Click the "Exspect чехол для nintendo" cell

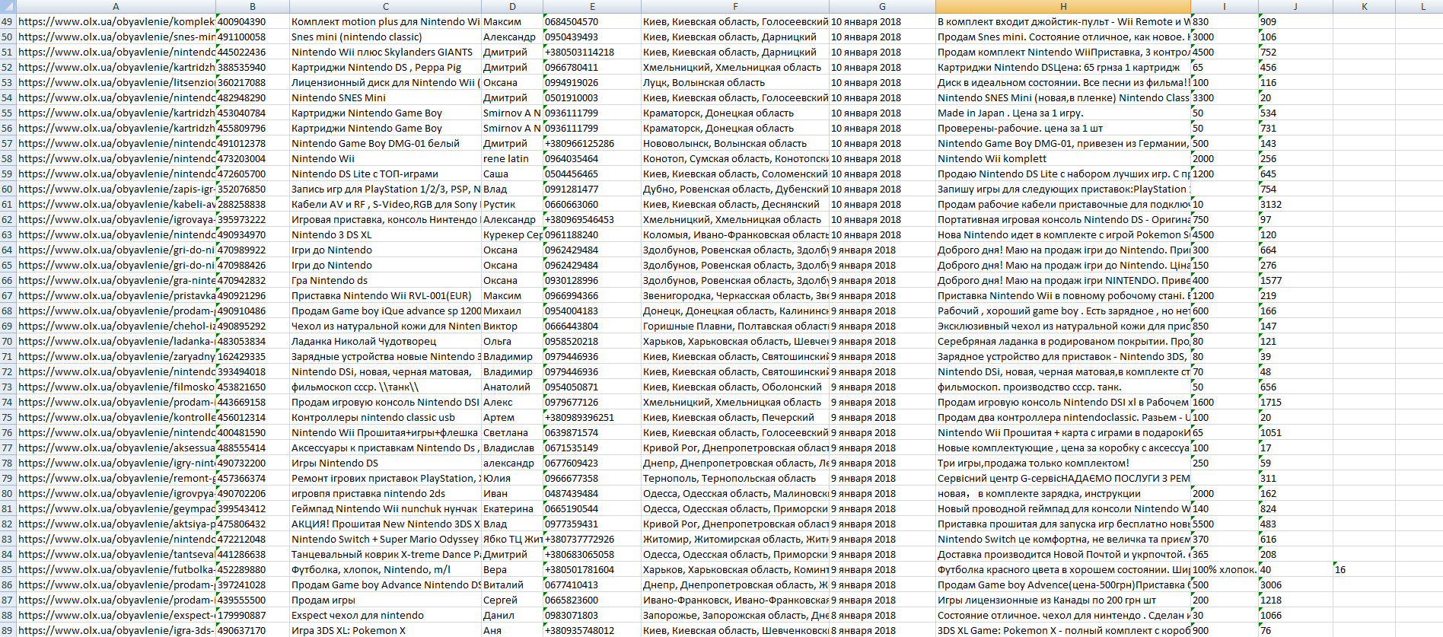pos(385,615)
